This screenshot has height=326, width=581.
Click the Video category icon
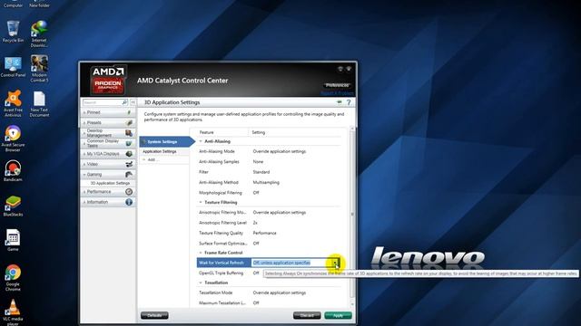(129, 164)
